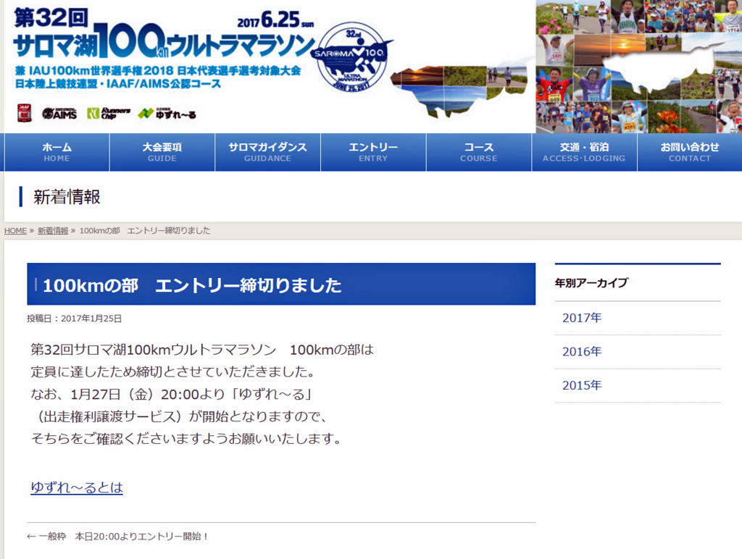
Task: Click the HOME breadcrumb link
Action: (15, 231)
